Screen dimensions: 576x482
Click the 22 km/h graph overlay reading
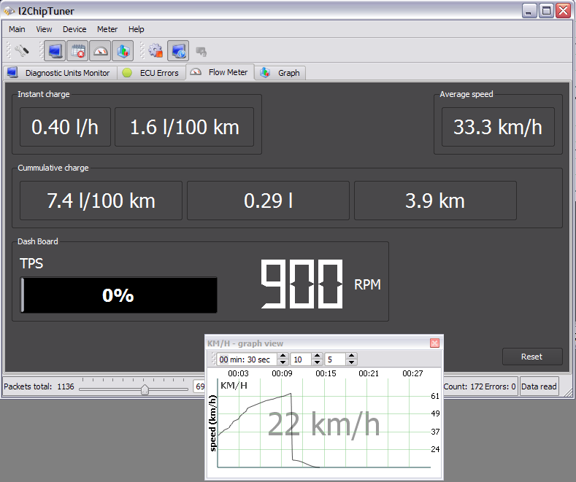point(323,424)
